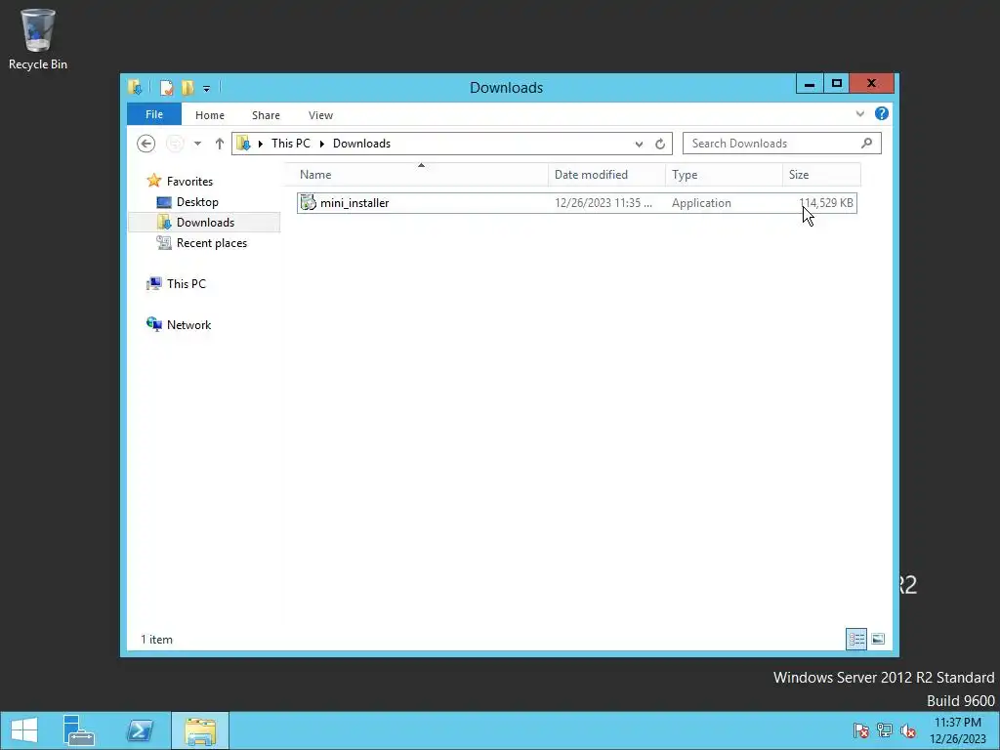Open Action Center flag tray icon
Viewport: 1000px width, 750px height.
(861, 730)
